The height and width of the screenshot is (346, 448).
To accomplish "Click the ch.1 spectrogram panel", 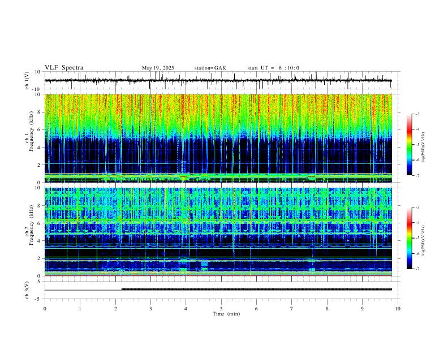I will (218, 138).
